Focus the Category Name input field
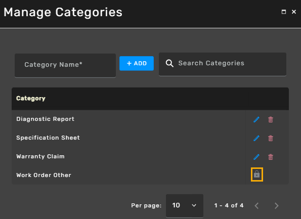The image size is (301, 219). click(65, 65)
